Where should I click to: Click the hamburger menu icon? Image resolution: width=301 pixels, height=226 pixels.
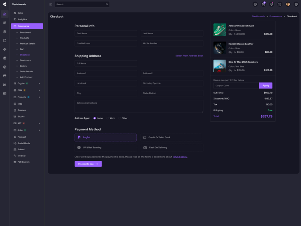click(51, 4)
